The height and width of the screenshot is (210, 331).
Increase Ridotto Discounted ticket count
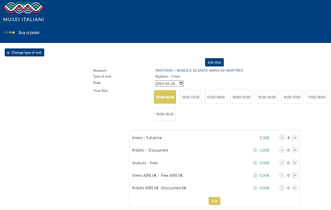[295, 150]
